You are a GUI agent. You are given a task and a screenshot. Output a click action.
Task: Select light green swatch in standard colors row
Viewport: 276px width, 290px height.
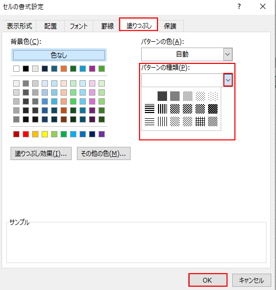[x=54, y=134]
